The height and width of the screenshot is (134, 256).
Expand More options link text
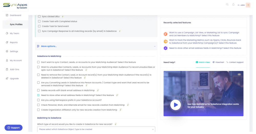[x=49, y=46]
